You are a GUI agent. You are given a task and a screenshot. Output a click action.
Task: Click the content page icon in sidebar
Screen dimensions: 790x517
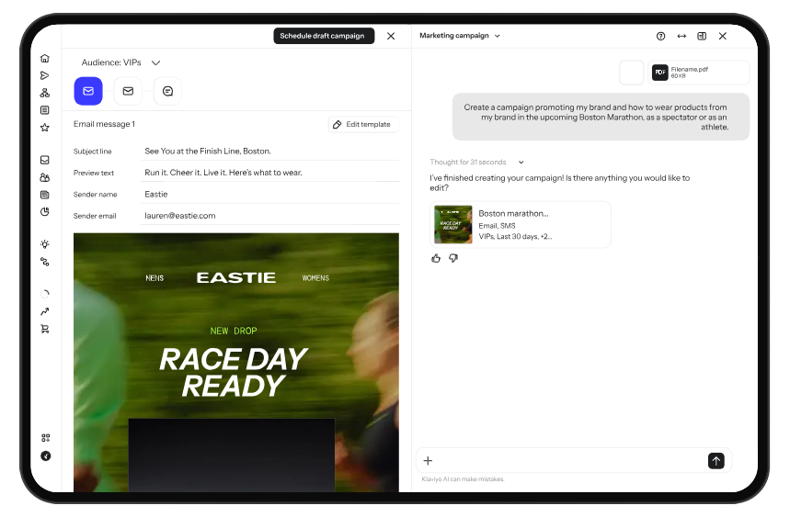pos(45,195)
